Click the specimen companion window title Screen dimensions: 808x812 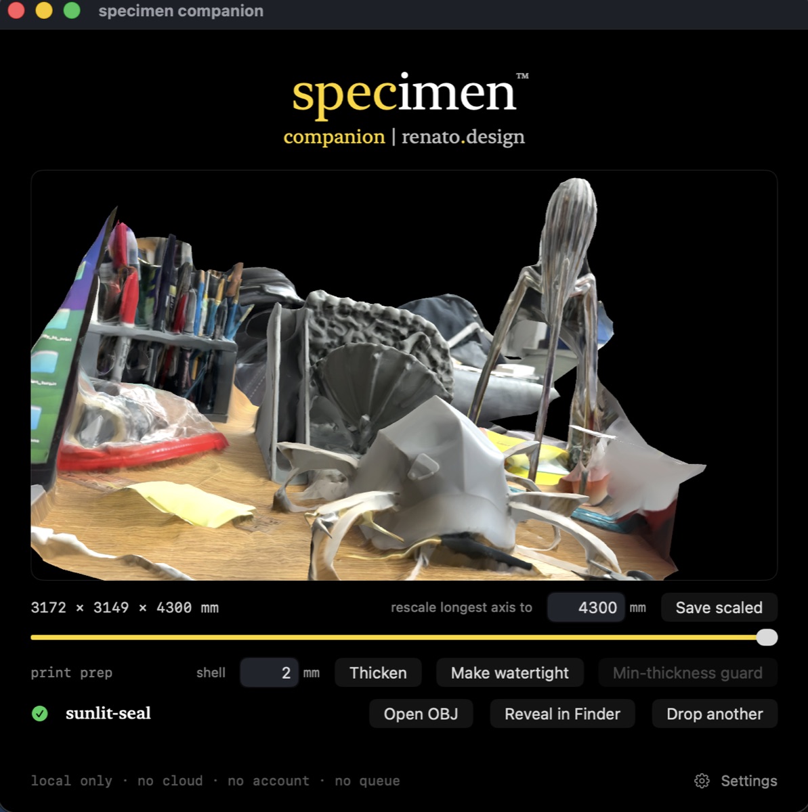point(181,12)
